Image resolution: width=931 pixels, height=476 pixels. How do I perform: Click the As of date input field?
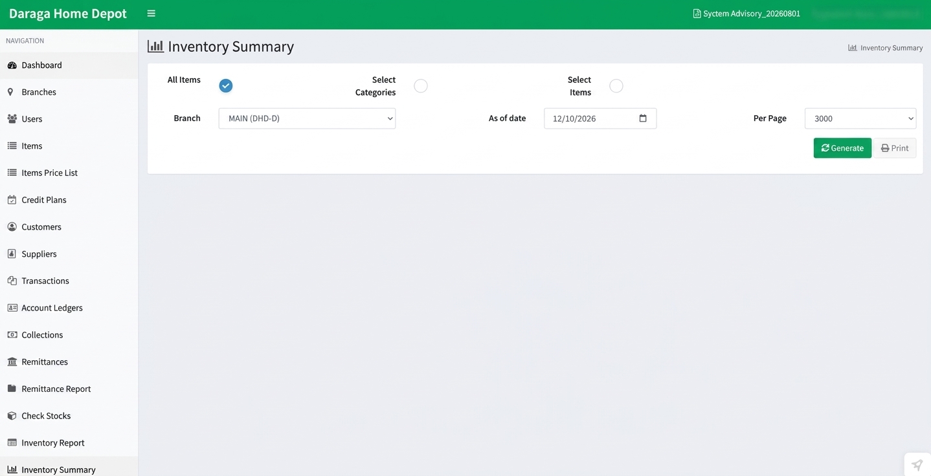600,118
